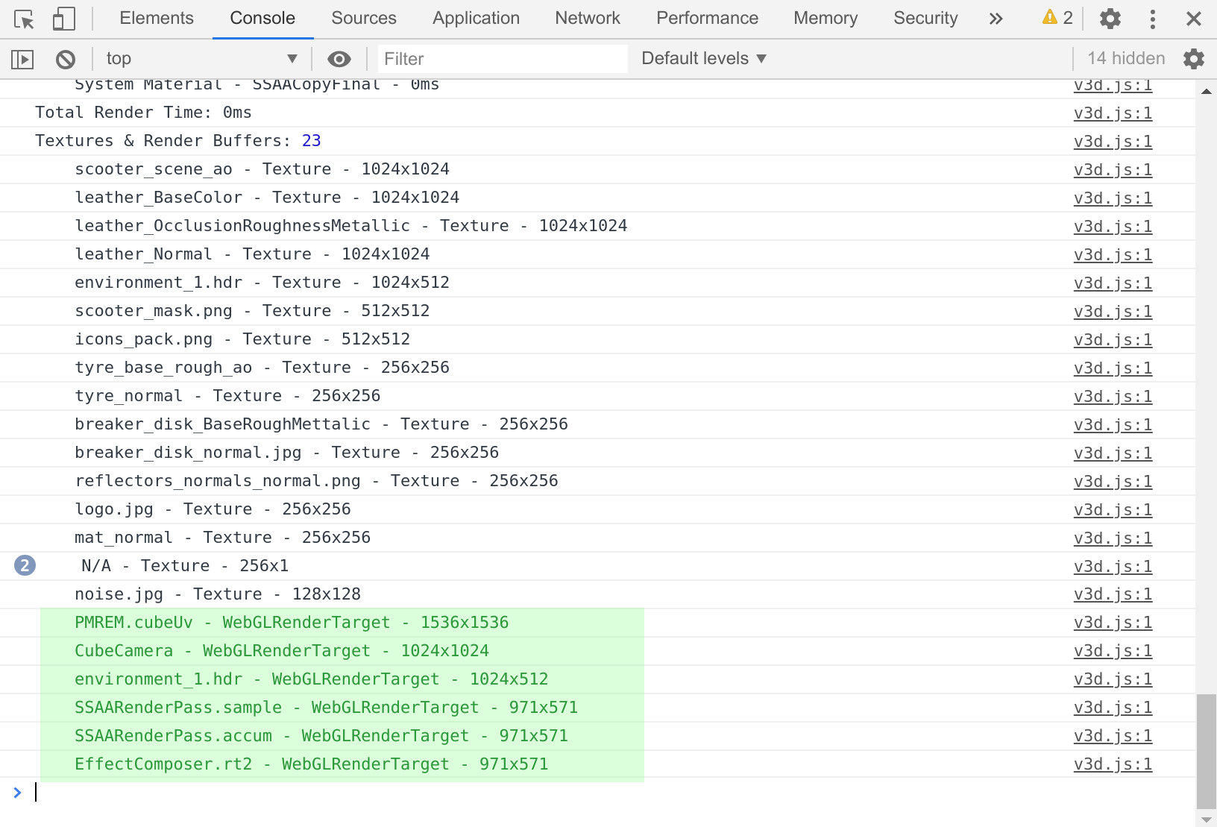The height and width of the screenshot is (827, 1217).
Task: Select leather_OcclusionRoughnessMetallic texture line
Action: coord(350,226)
